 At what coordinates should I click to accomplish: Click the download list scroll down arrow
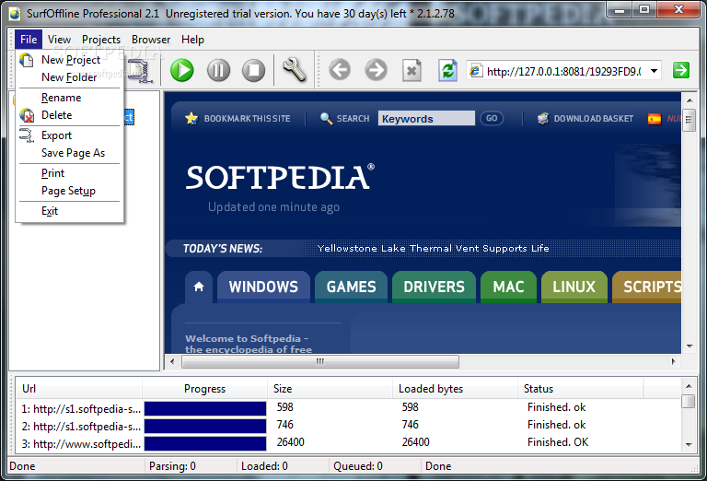(689, 444)
